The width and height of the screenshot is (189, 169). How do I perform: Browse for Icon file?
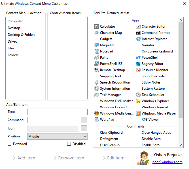coord(84,128)
